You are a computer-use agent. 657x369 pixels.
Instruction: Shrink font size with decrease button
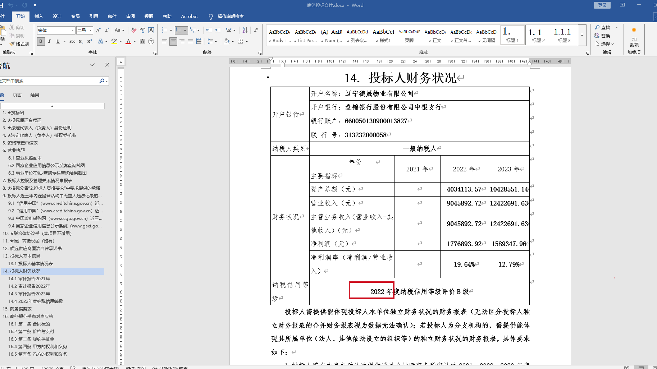[x=107, y=30]
